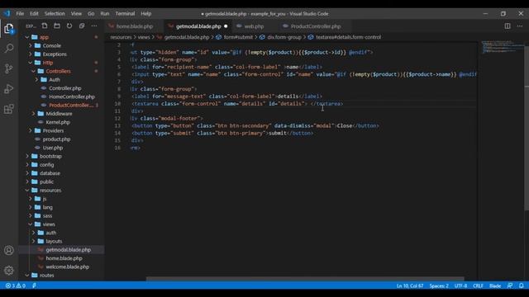Open the Source Control view
Image resolution: width=529 pixels, height=297 pixels.
point(9,68)
